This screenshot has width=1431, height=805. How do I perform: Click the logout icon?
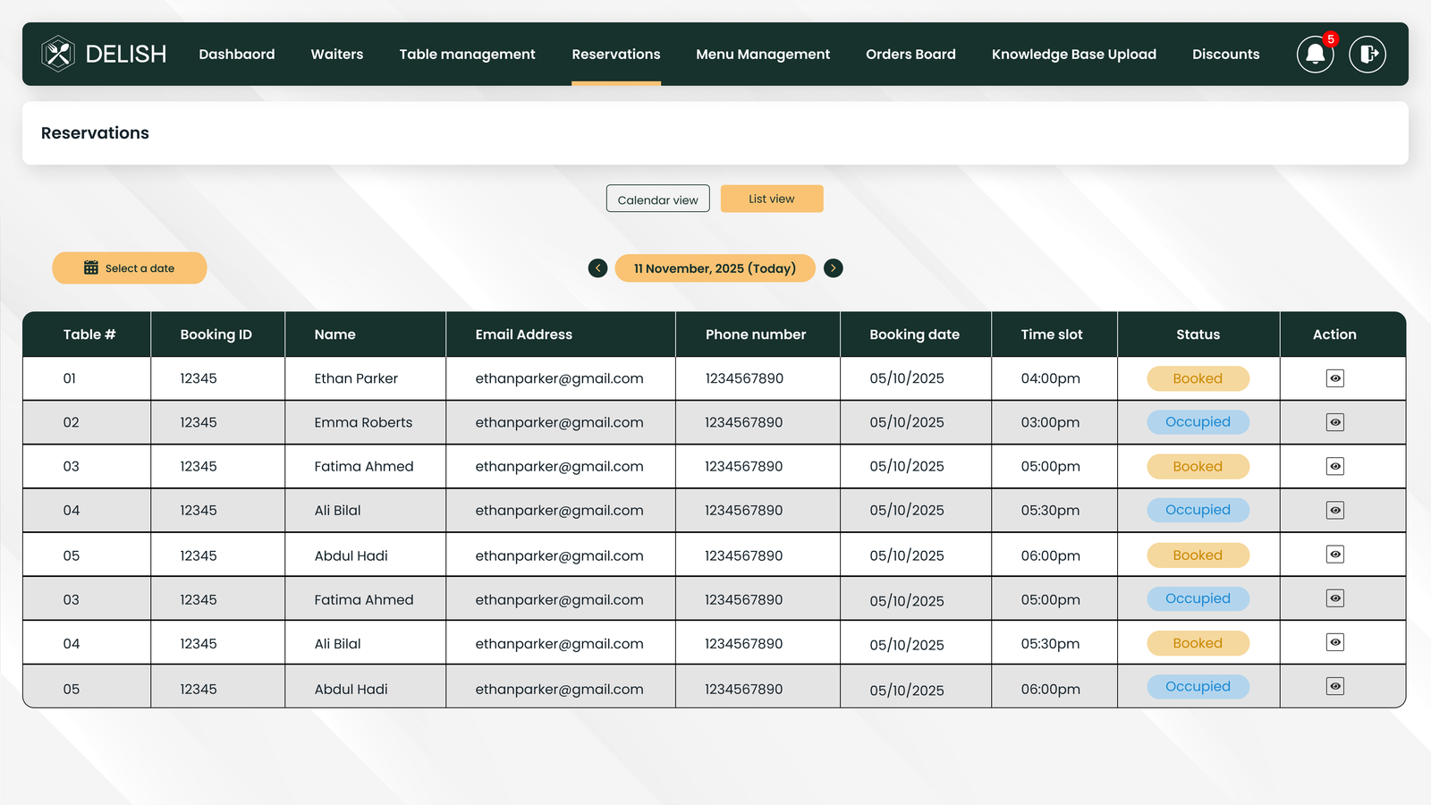(1367, 54)
